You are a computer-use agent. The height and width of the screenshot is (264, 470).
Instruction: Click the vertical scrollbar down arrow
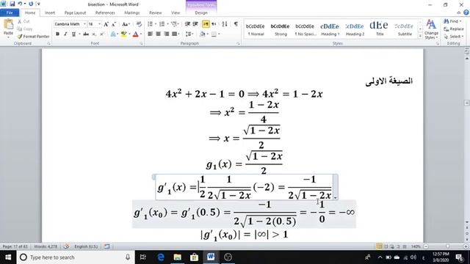pos(467,222)
